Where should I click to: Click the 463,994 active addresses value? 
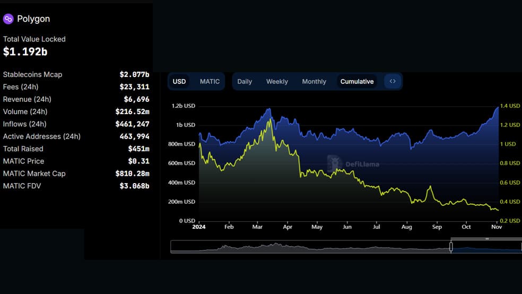pos(135,136)
